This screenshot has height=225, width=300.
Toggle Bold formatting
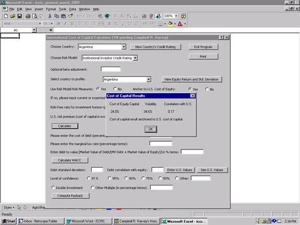(59, 23)
